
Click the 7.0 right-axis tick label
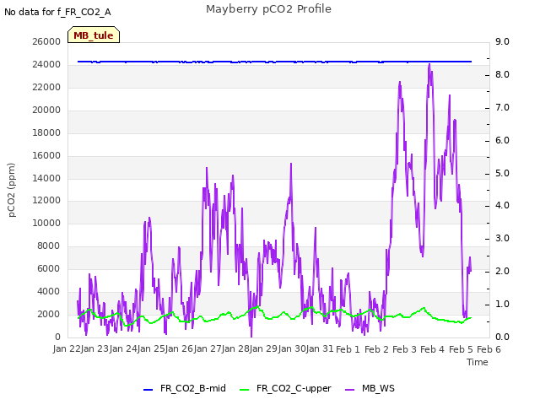click(x=502, y=107)
